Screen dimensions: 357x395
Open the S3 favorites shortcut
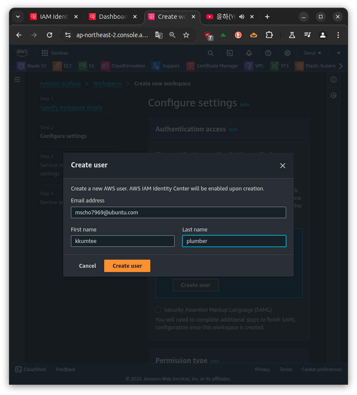[x=86, y=66]
